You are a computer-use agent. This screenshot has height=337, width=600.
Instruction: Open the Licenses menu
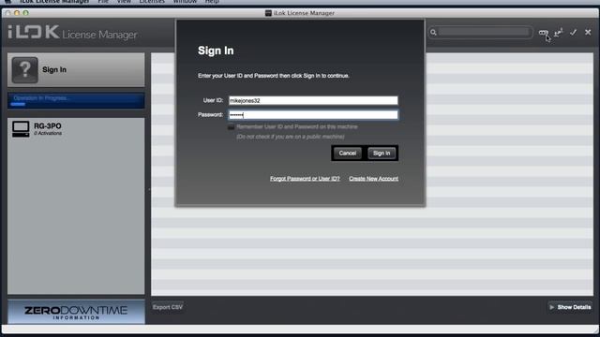152,2
